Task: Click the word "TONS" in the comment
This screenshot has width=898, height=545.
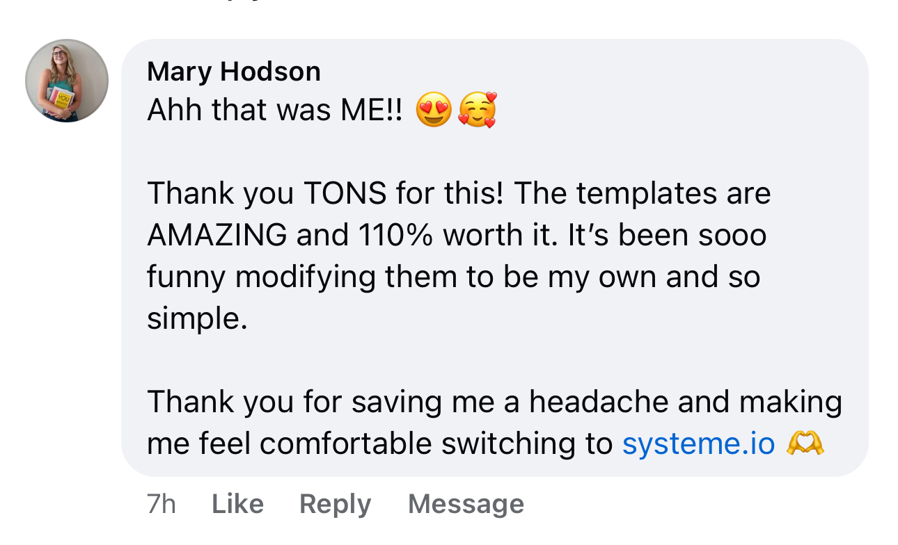Action: click(x=345, y=194)
